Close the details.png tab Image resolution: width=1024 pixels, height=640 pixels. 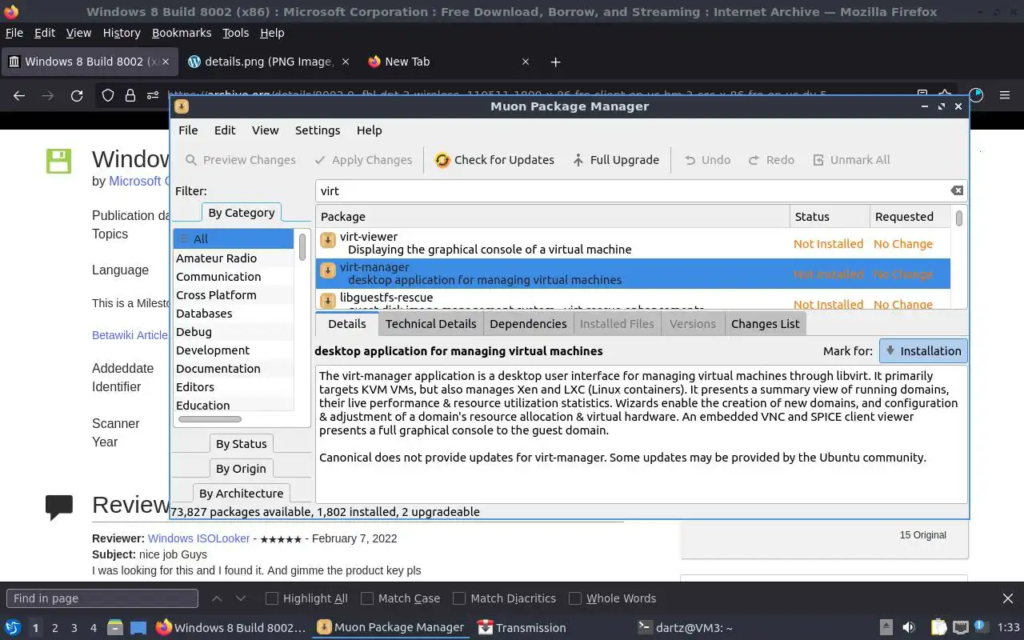[346, 62]
